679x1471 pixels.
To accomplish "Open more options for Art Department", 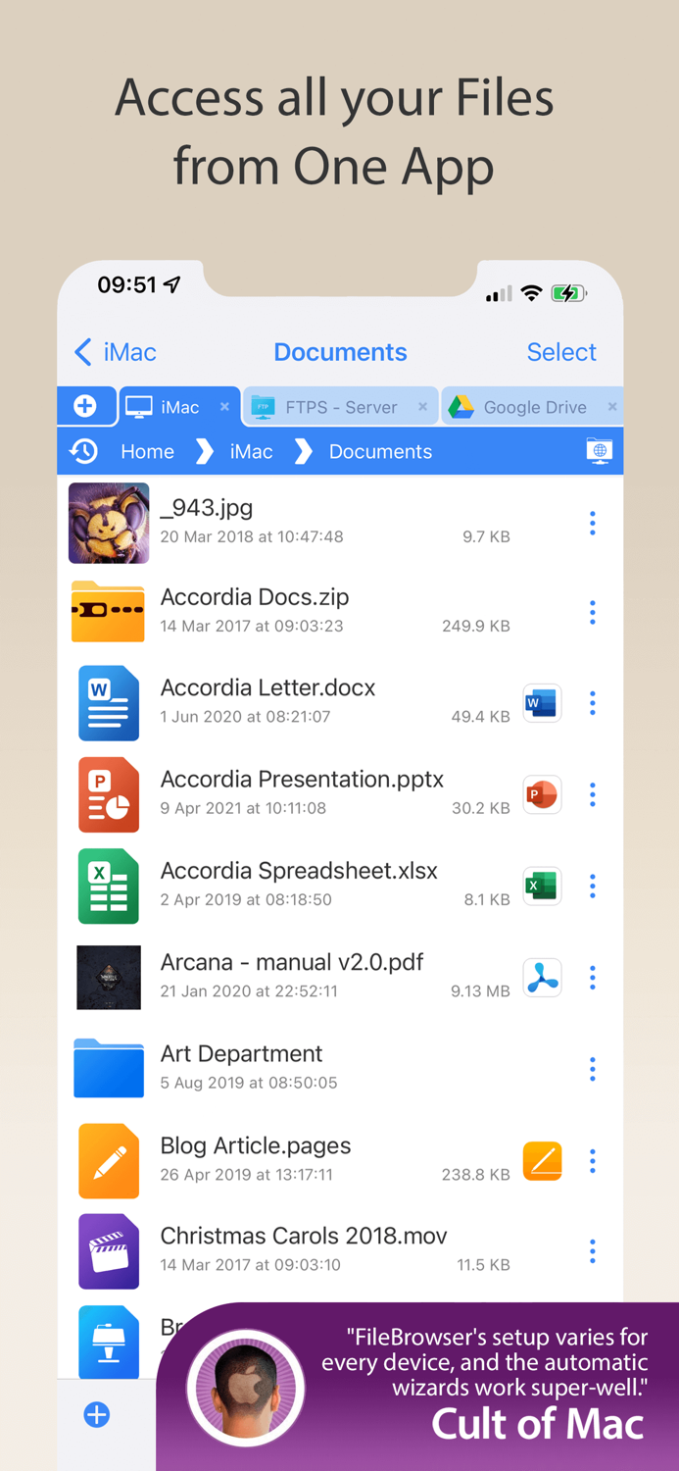I will click(x=592, y=1069).
